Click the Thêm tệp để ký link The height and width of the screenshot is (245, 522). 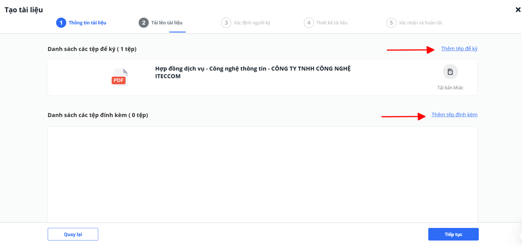[459, 49]
